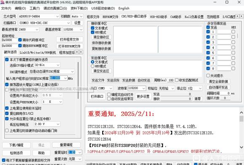Click the 打开EEPROM文件 button
Screen dimensions: 244x165
coord(69,46)
